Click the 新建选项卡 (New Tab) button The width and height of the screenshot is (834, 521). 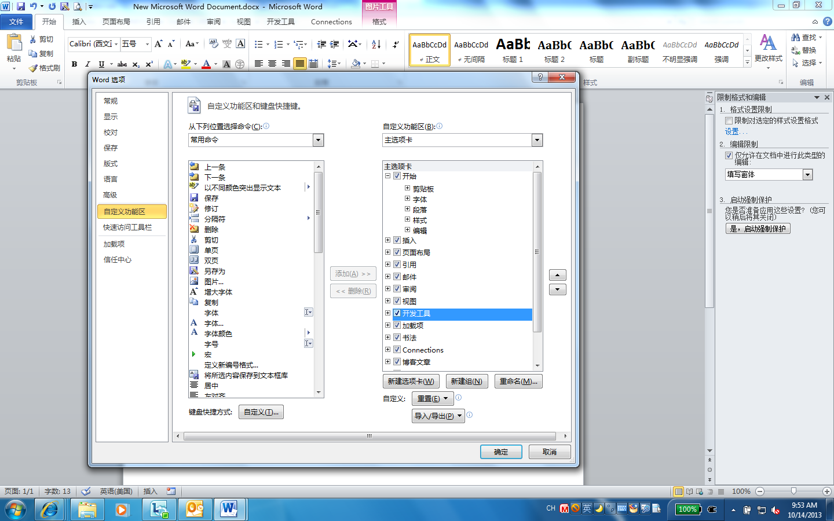[411, 381]
